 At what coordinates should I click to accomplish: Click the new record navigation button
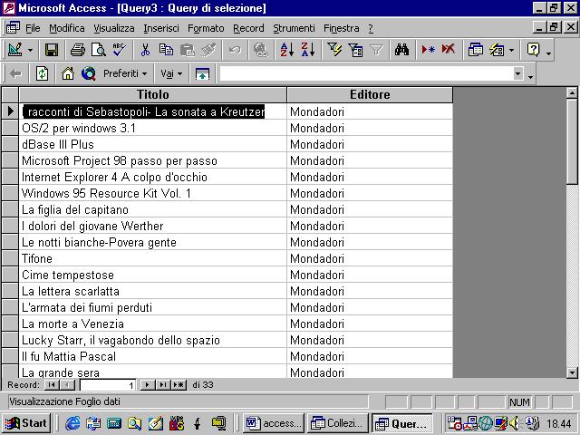179,385
